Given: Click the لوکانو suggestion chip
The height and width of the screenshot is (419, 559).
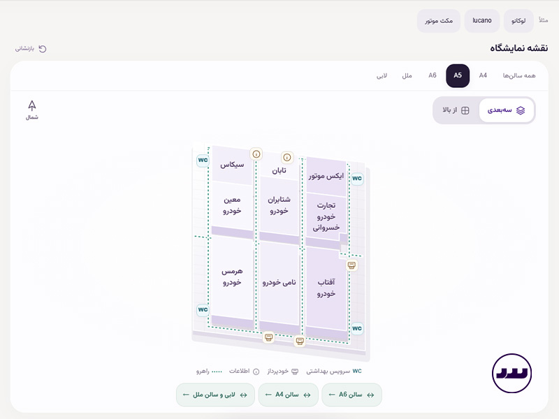Looking at the screenshot, I should pyautogui.click(x=518, y=21).
